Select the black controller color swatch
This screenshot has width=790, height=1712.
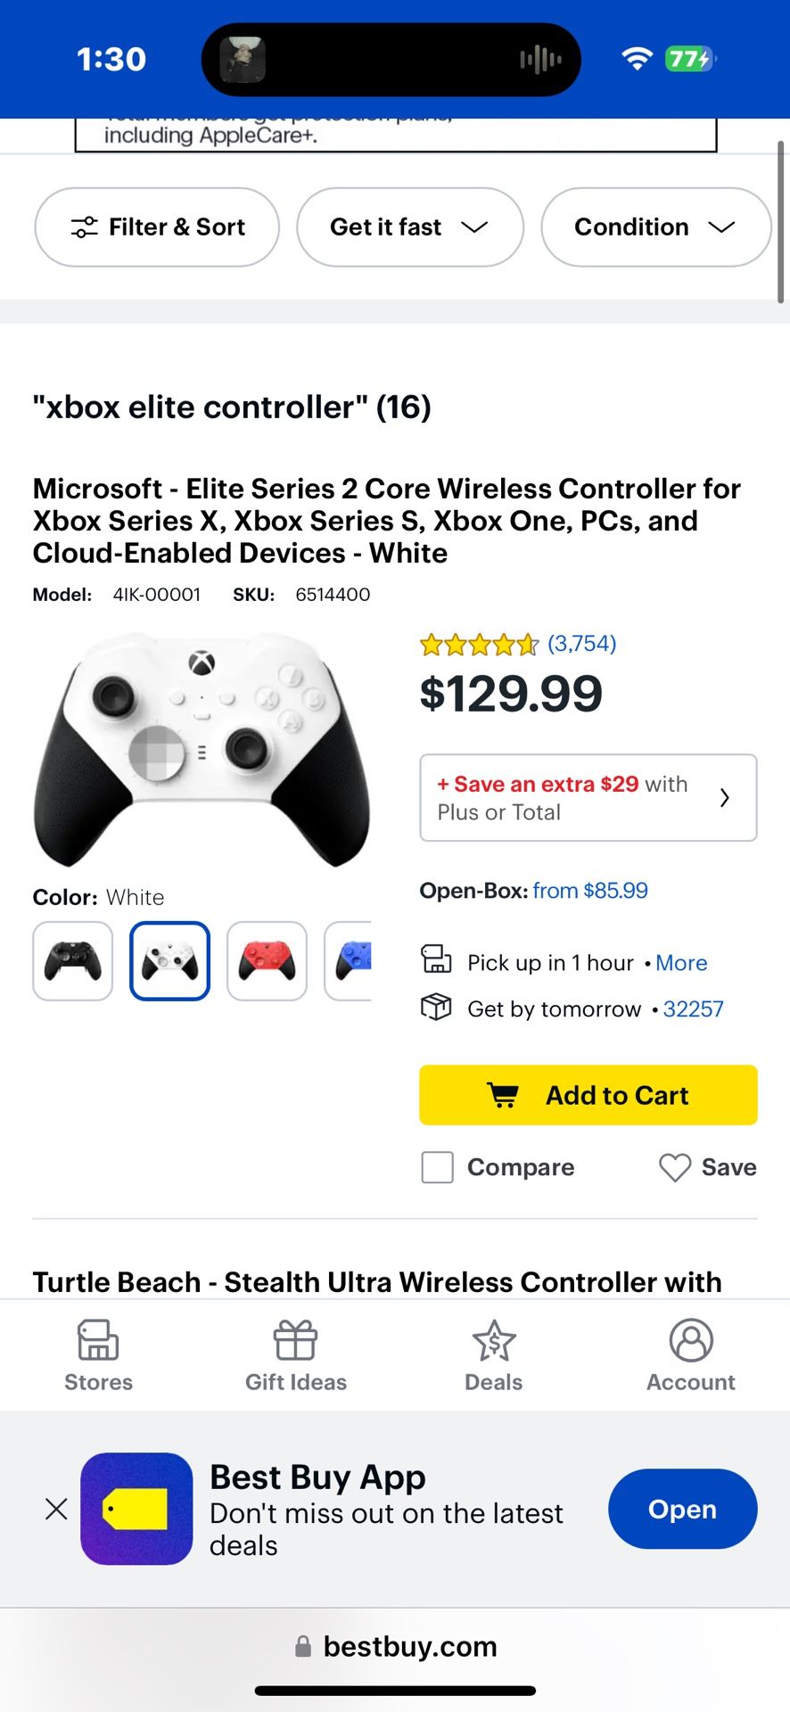point(73,961)
